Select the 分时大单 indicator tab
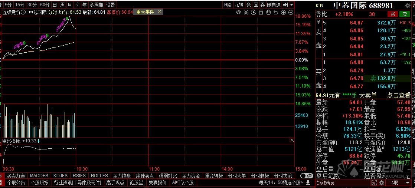The image size is (415, 188). [237, 175]
